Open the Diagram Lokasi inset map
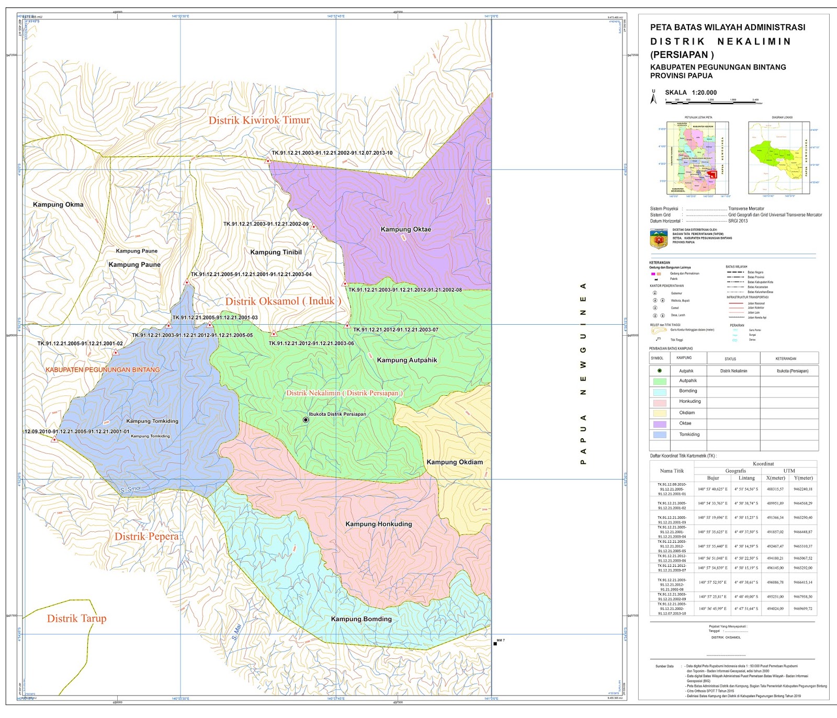The width and height of the screenshot is (837, 718). pyautogui.click(x=779, y=158)
